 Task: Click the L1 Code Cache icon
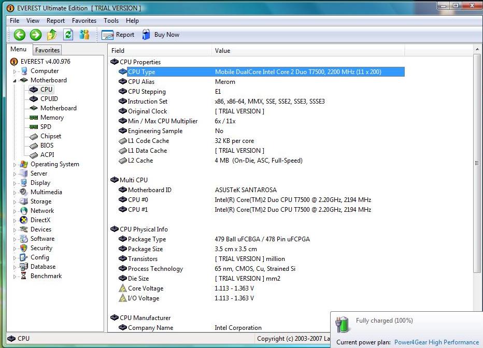123,141
